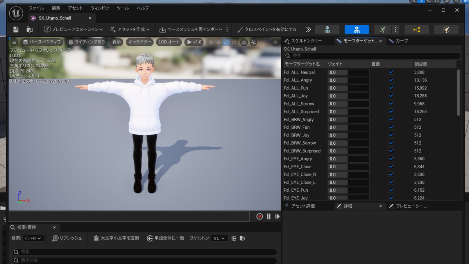Screen dimensions: 469x264
Task: Save the asset with the floppy disk icon
Action: [x=16, y=29]
